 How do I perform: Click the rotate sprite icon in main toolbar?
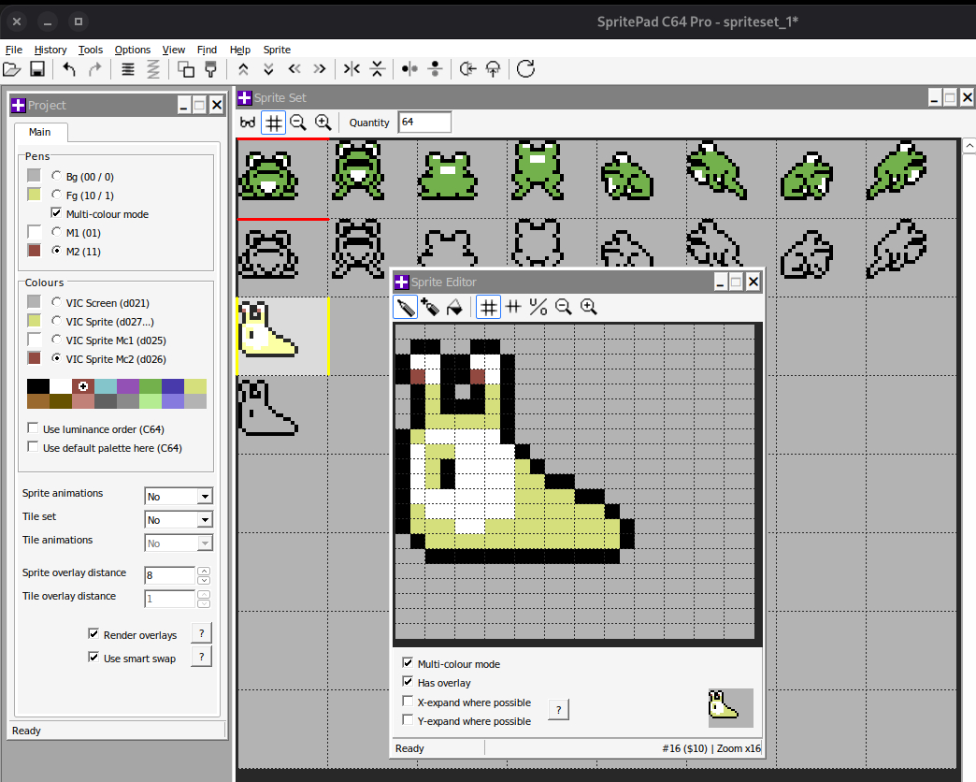point(526,69)
